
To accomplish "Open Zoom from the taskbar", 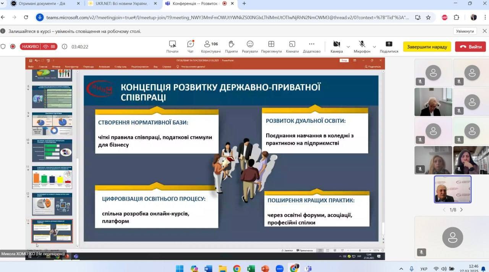I will tap(279, 269).
